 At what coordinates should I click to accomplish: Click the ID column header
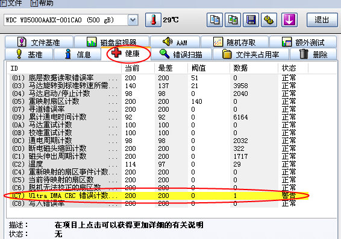pos(64,68)
